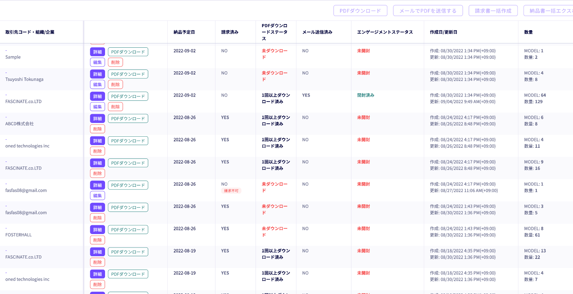Download PDF for Tsuyoshi Tokunaga
Viewport: 573px width, 294px height.
[128, 74]
